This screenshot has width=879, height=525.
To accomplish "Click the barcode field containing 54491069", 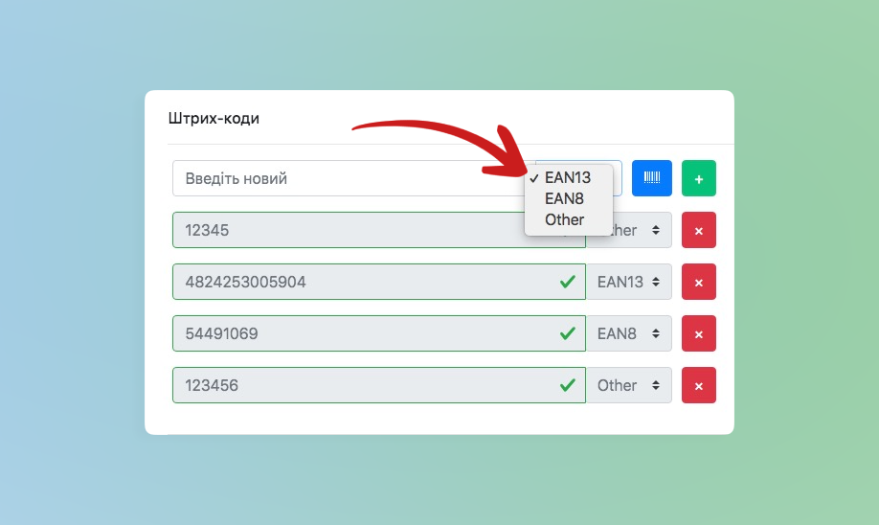I will pos(364,333).
